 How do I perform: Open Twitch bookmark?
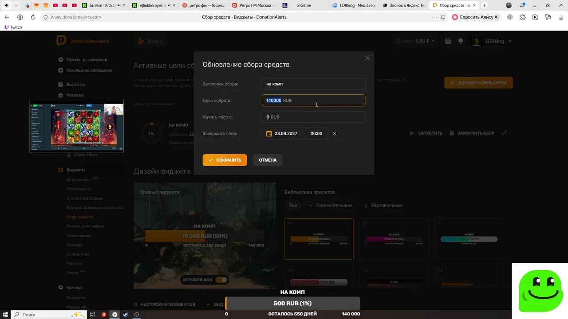point(13,27)
